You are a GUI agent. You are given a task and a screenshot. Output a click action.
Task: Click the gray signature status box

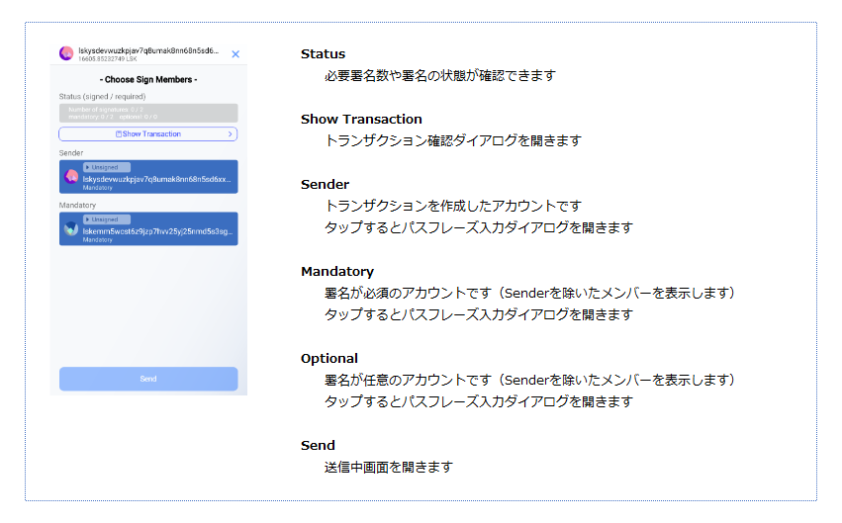coord(148,113)
